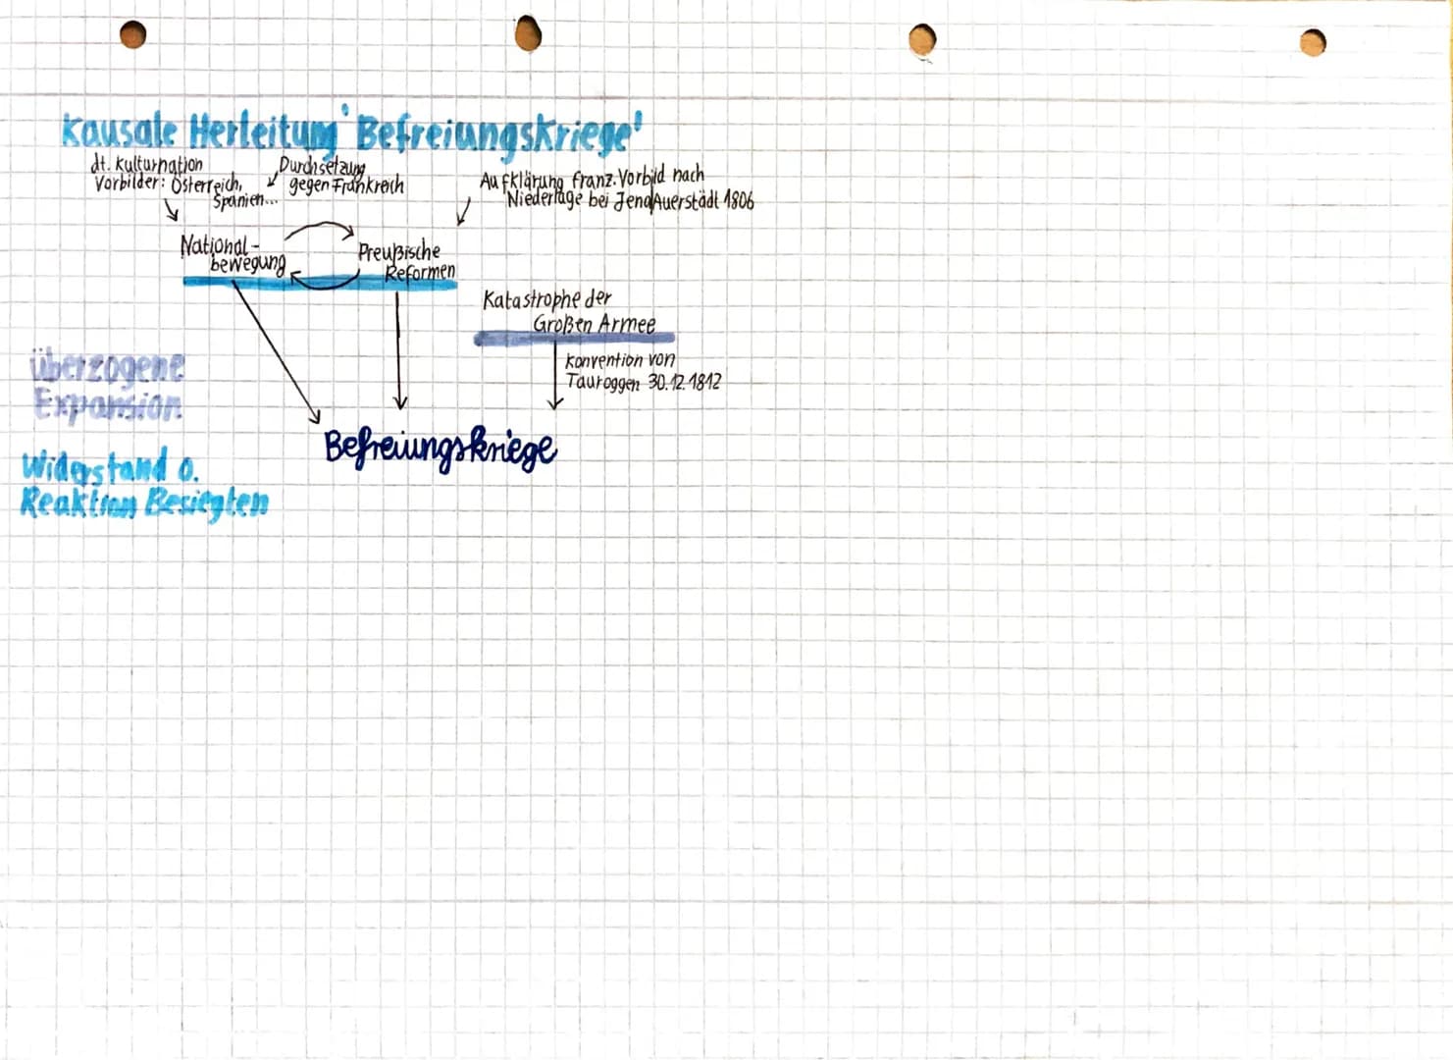Select the faded text 'überzogene Expansion'
The height and width of the screenshot is (1060, 1453).
(x=108, y=388)
